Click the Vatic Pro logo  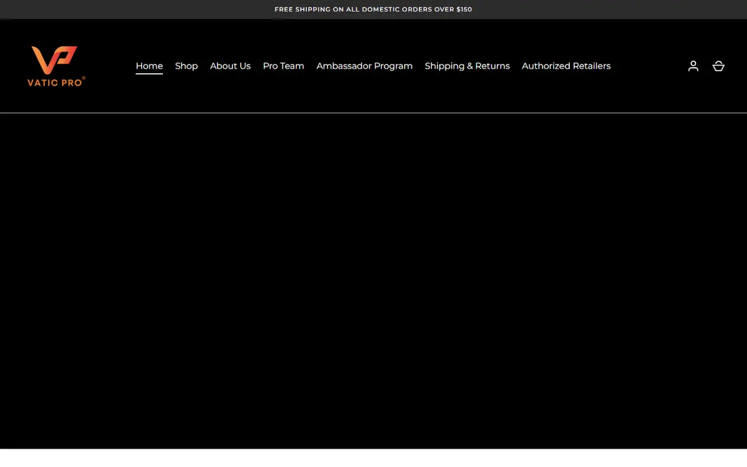pos(56,66)
